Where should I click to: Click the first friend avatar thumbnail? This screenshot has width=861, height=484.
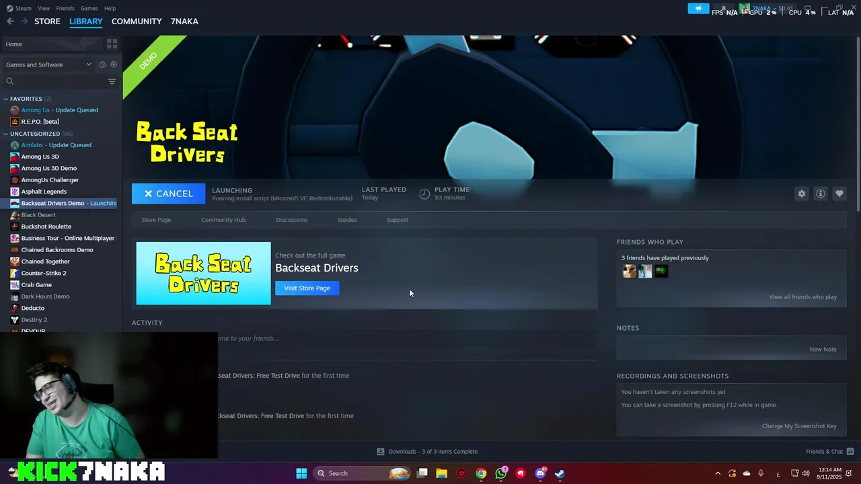[x=629, y=272]
